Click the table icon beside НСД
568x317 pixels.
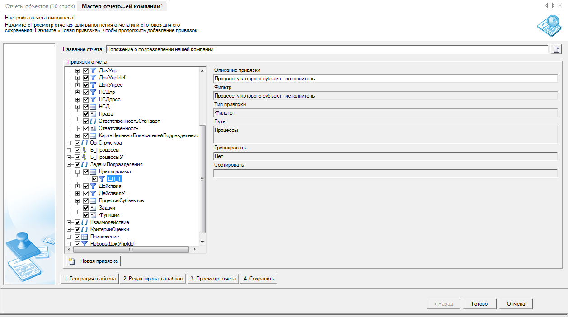[x=93, y=107]
